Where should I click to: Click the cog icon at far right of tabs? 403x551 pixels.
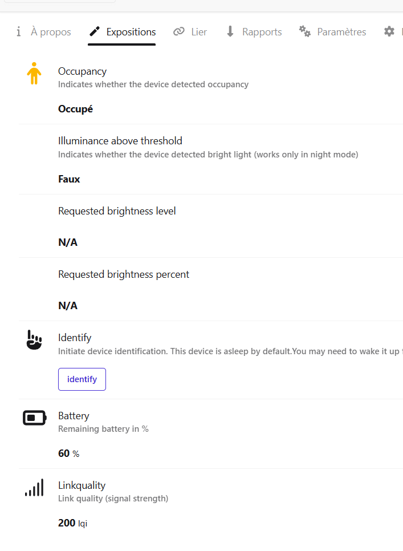(389, 31)
